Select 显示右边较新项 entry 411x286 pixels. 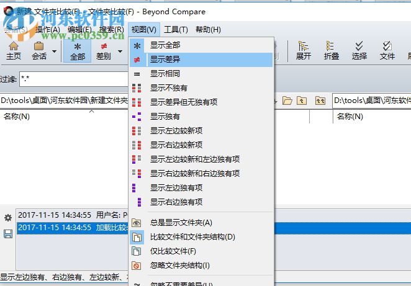pos(201,145)
